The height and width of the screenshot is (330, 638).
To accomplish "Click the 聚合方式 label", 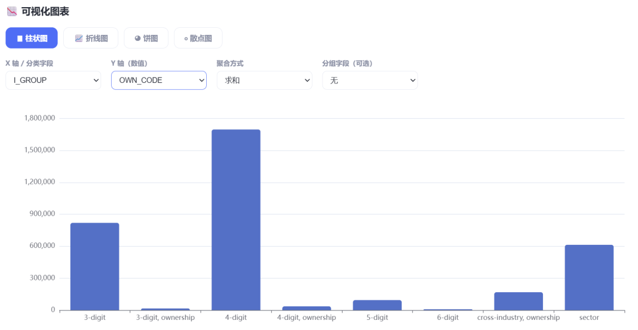I will (x=230, y=63).
